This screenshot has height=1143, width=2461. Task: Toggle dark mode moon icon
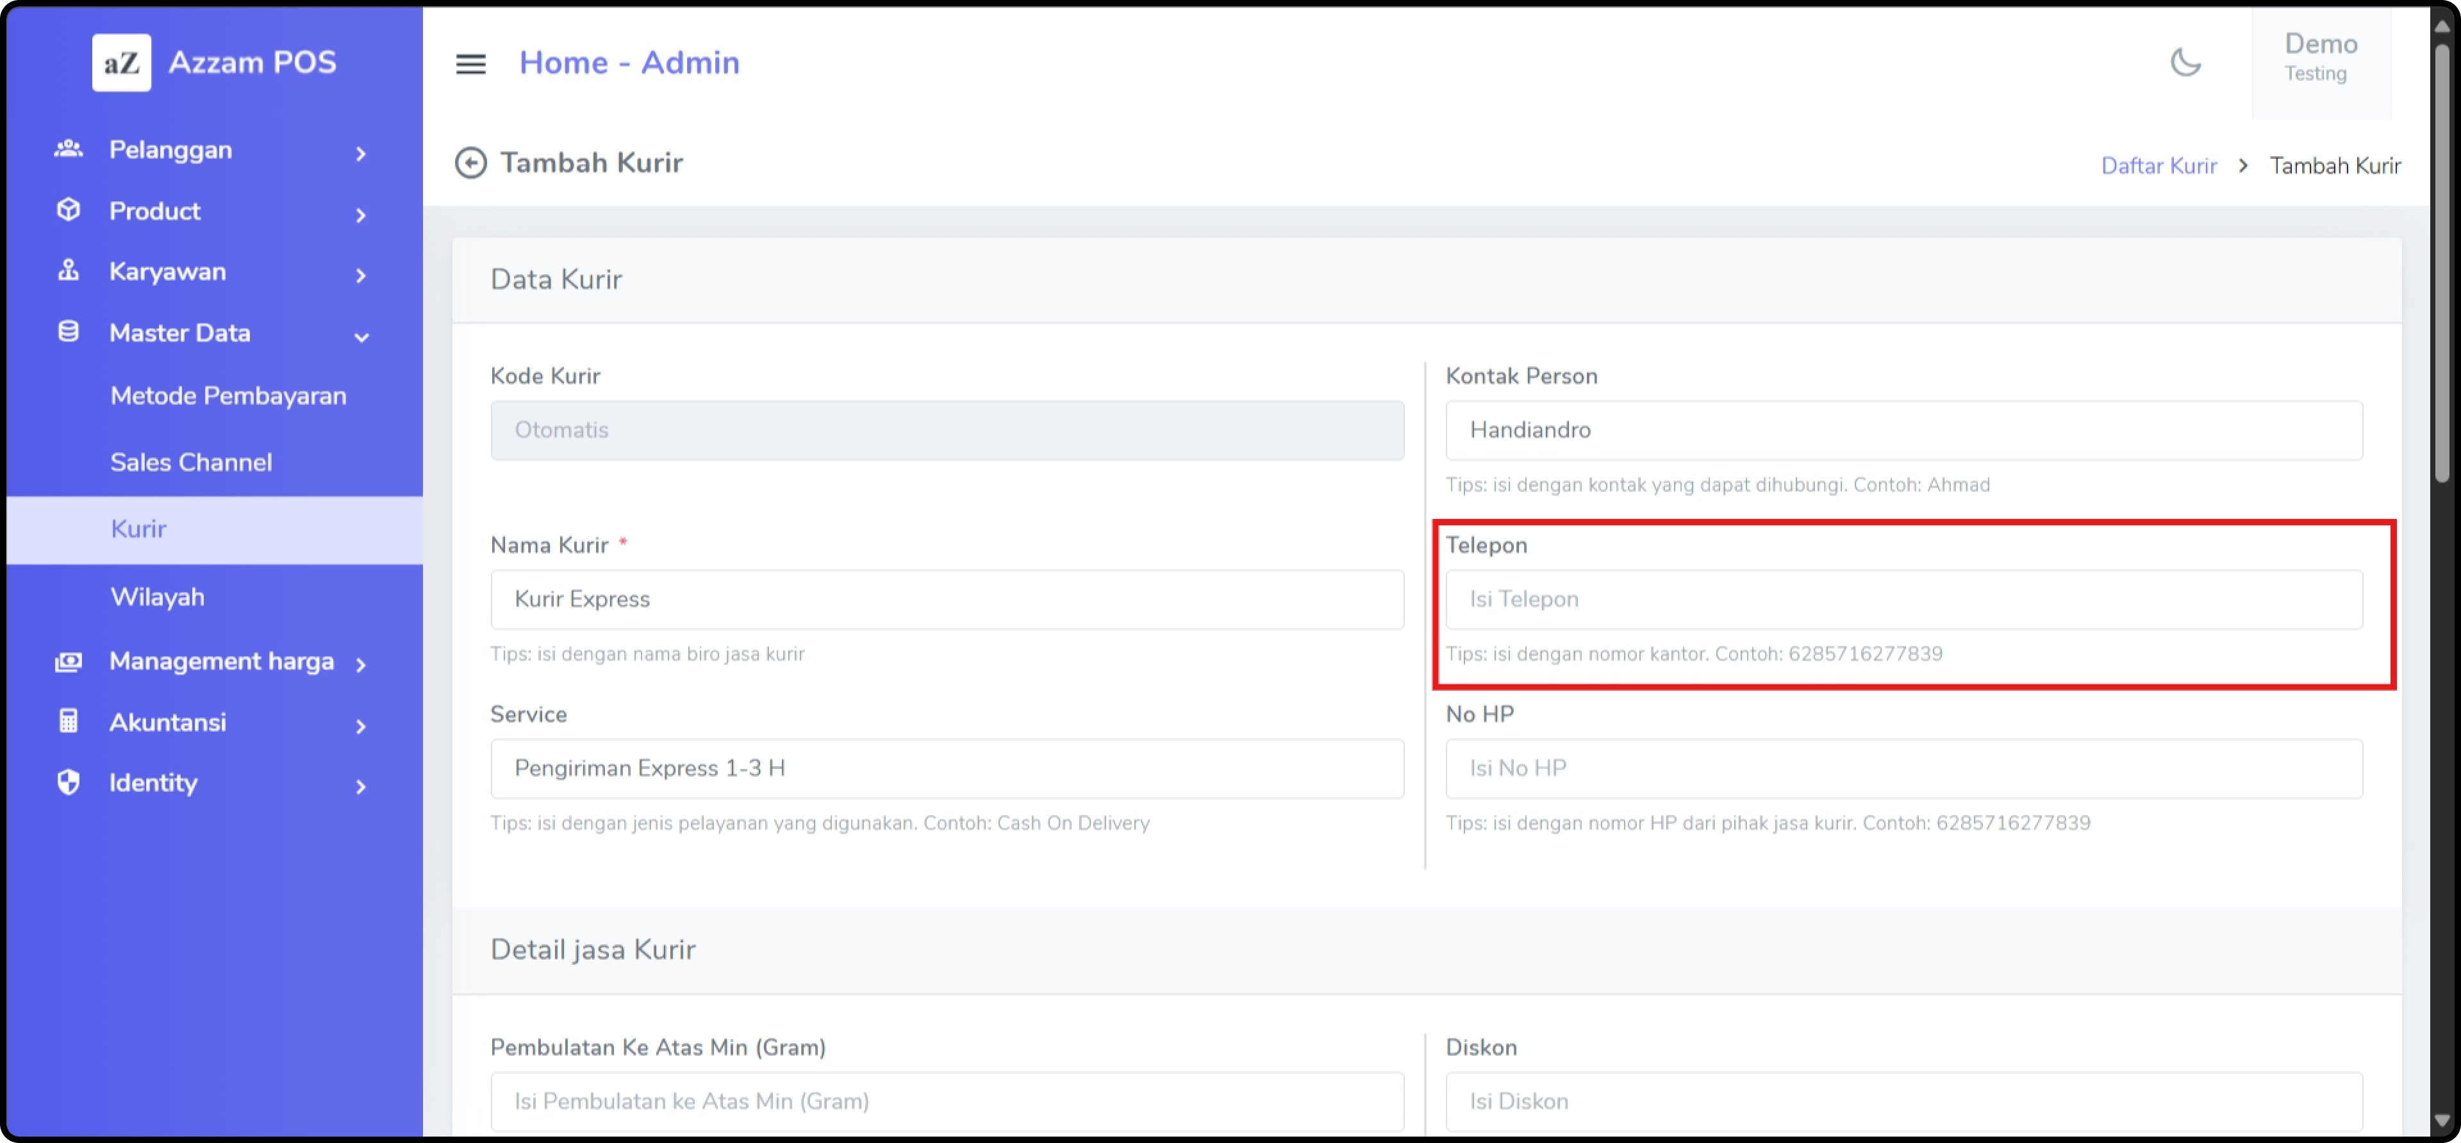[2185, 63]
